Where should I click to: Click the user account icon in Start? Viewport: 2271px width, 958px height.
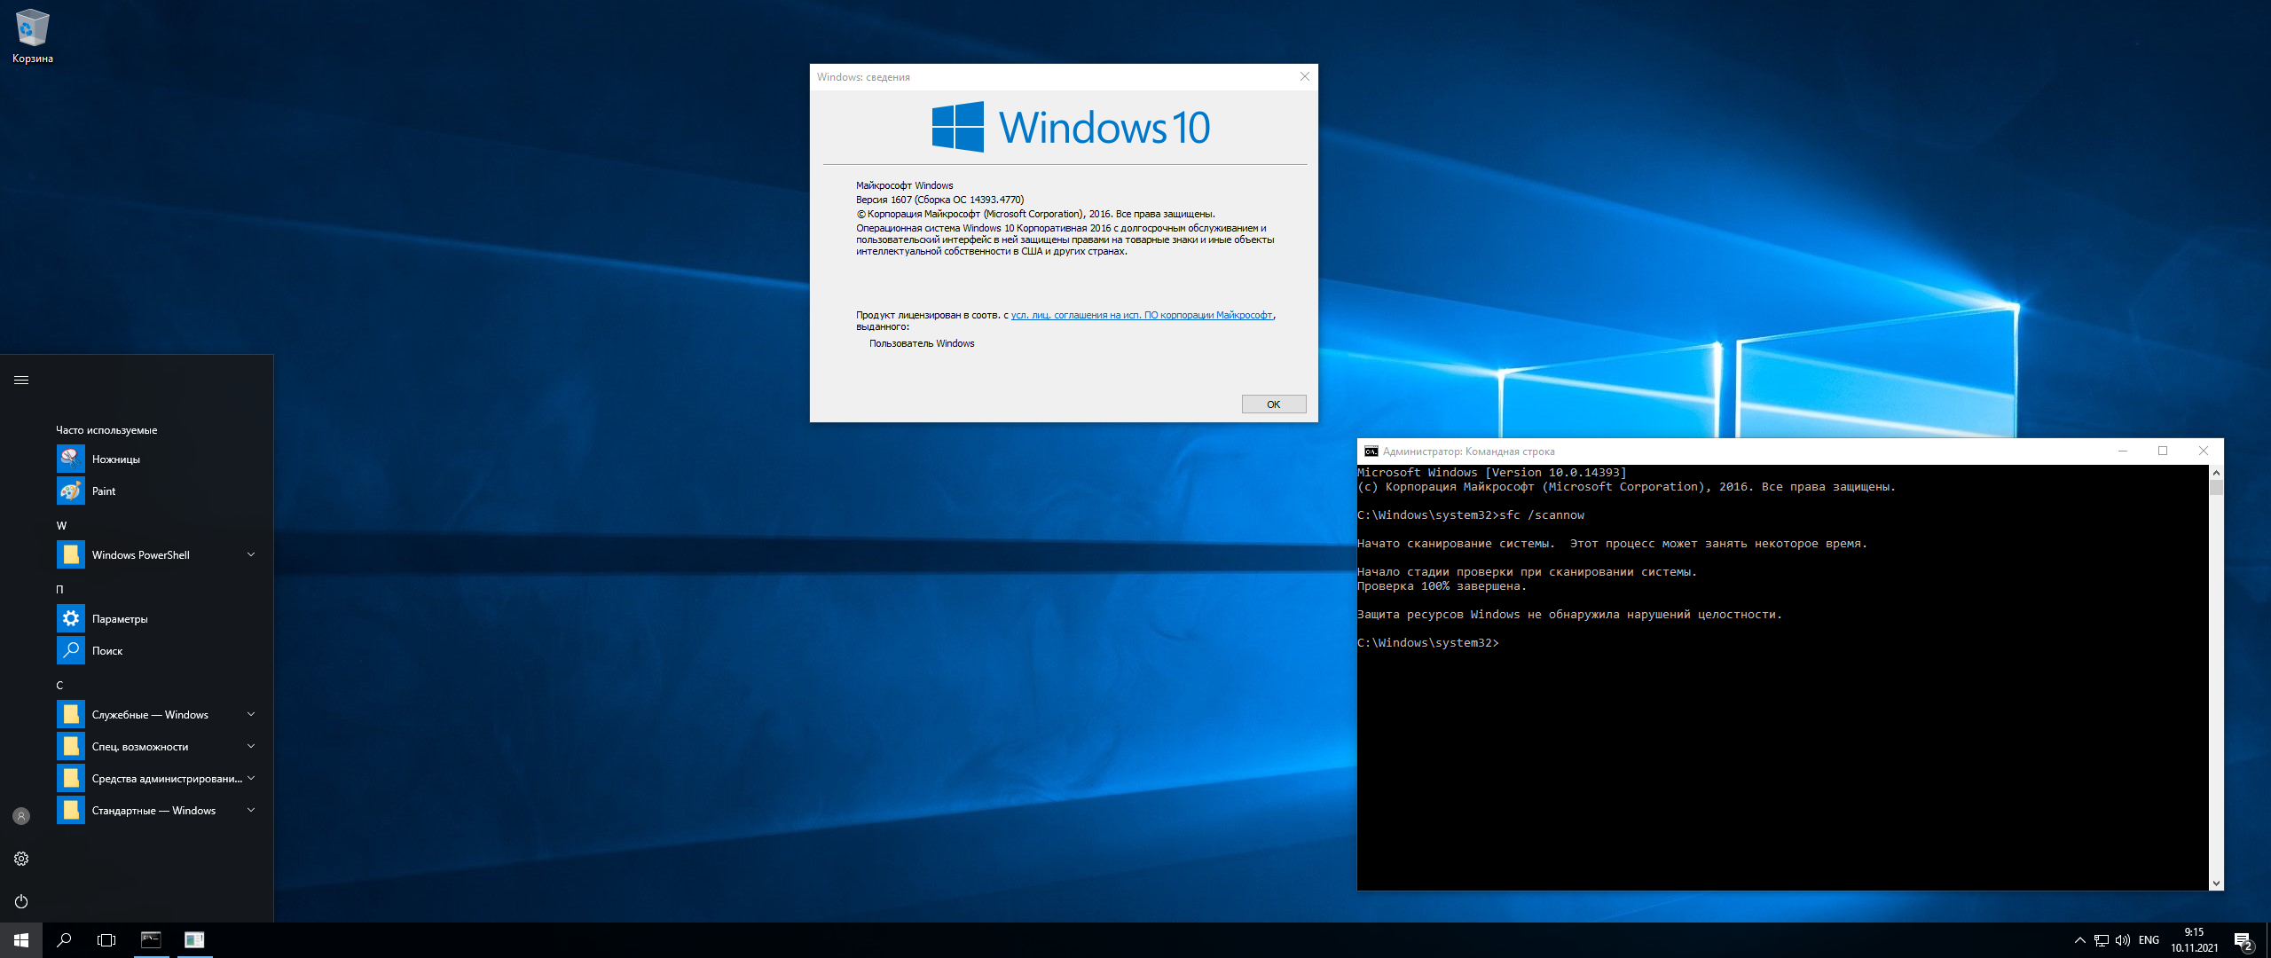pos(21,816)
